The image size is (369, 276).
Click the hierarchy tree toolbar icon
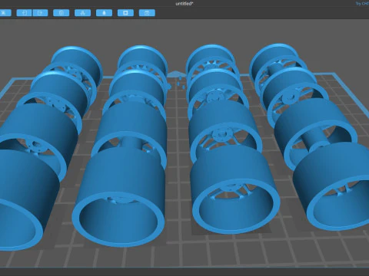(82, 13)
